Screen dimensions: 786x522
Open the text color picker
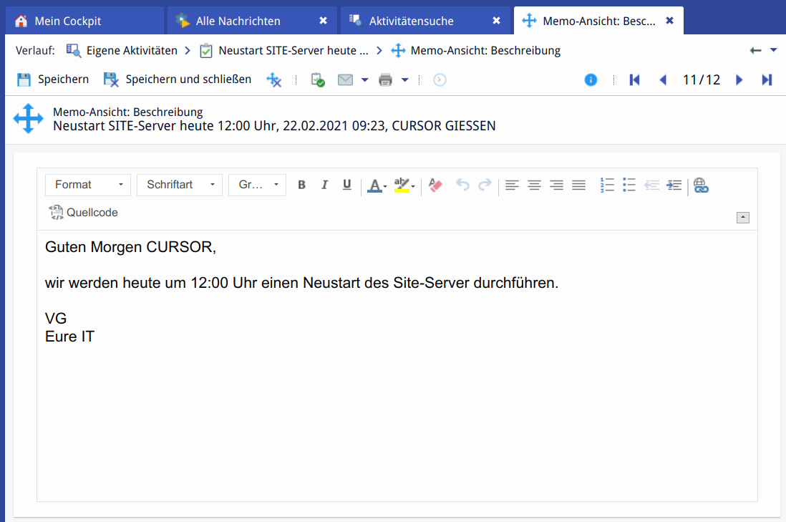point(377,185)
